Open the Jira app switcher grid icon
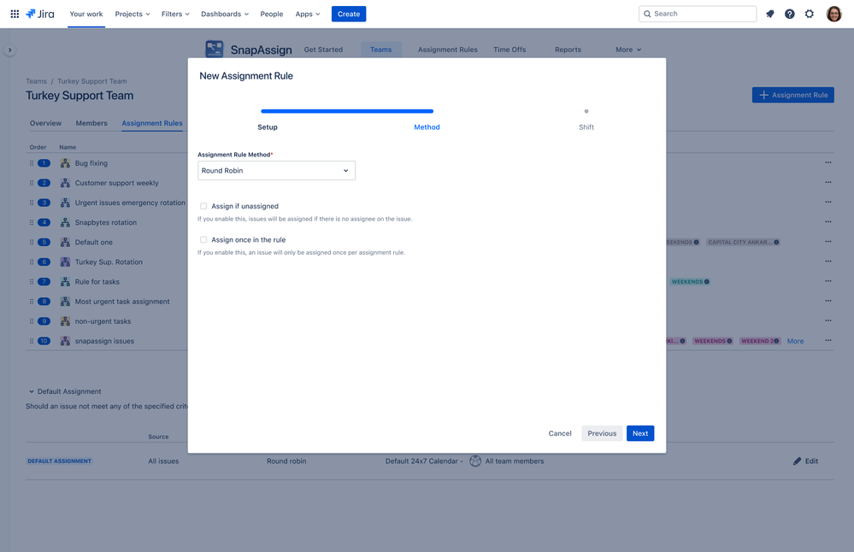Image resolution: width=854 pixels, height=552 pixels. pyautogui.click(x=15, y=14)
